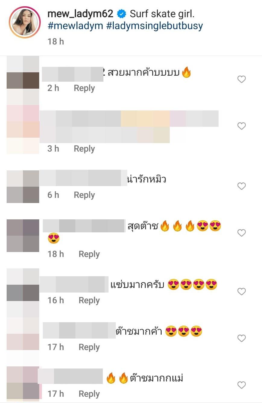Open hashtag #mewladym

(x=76, y=26)
